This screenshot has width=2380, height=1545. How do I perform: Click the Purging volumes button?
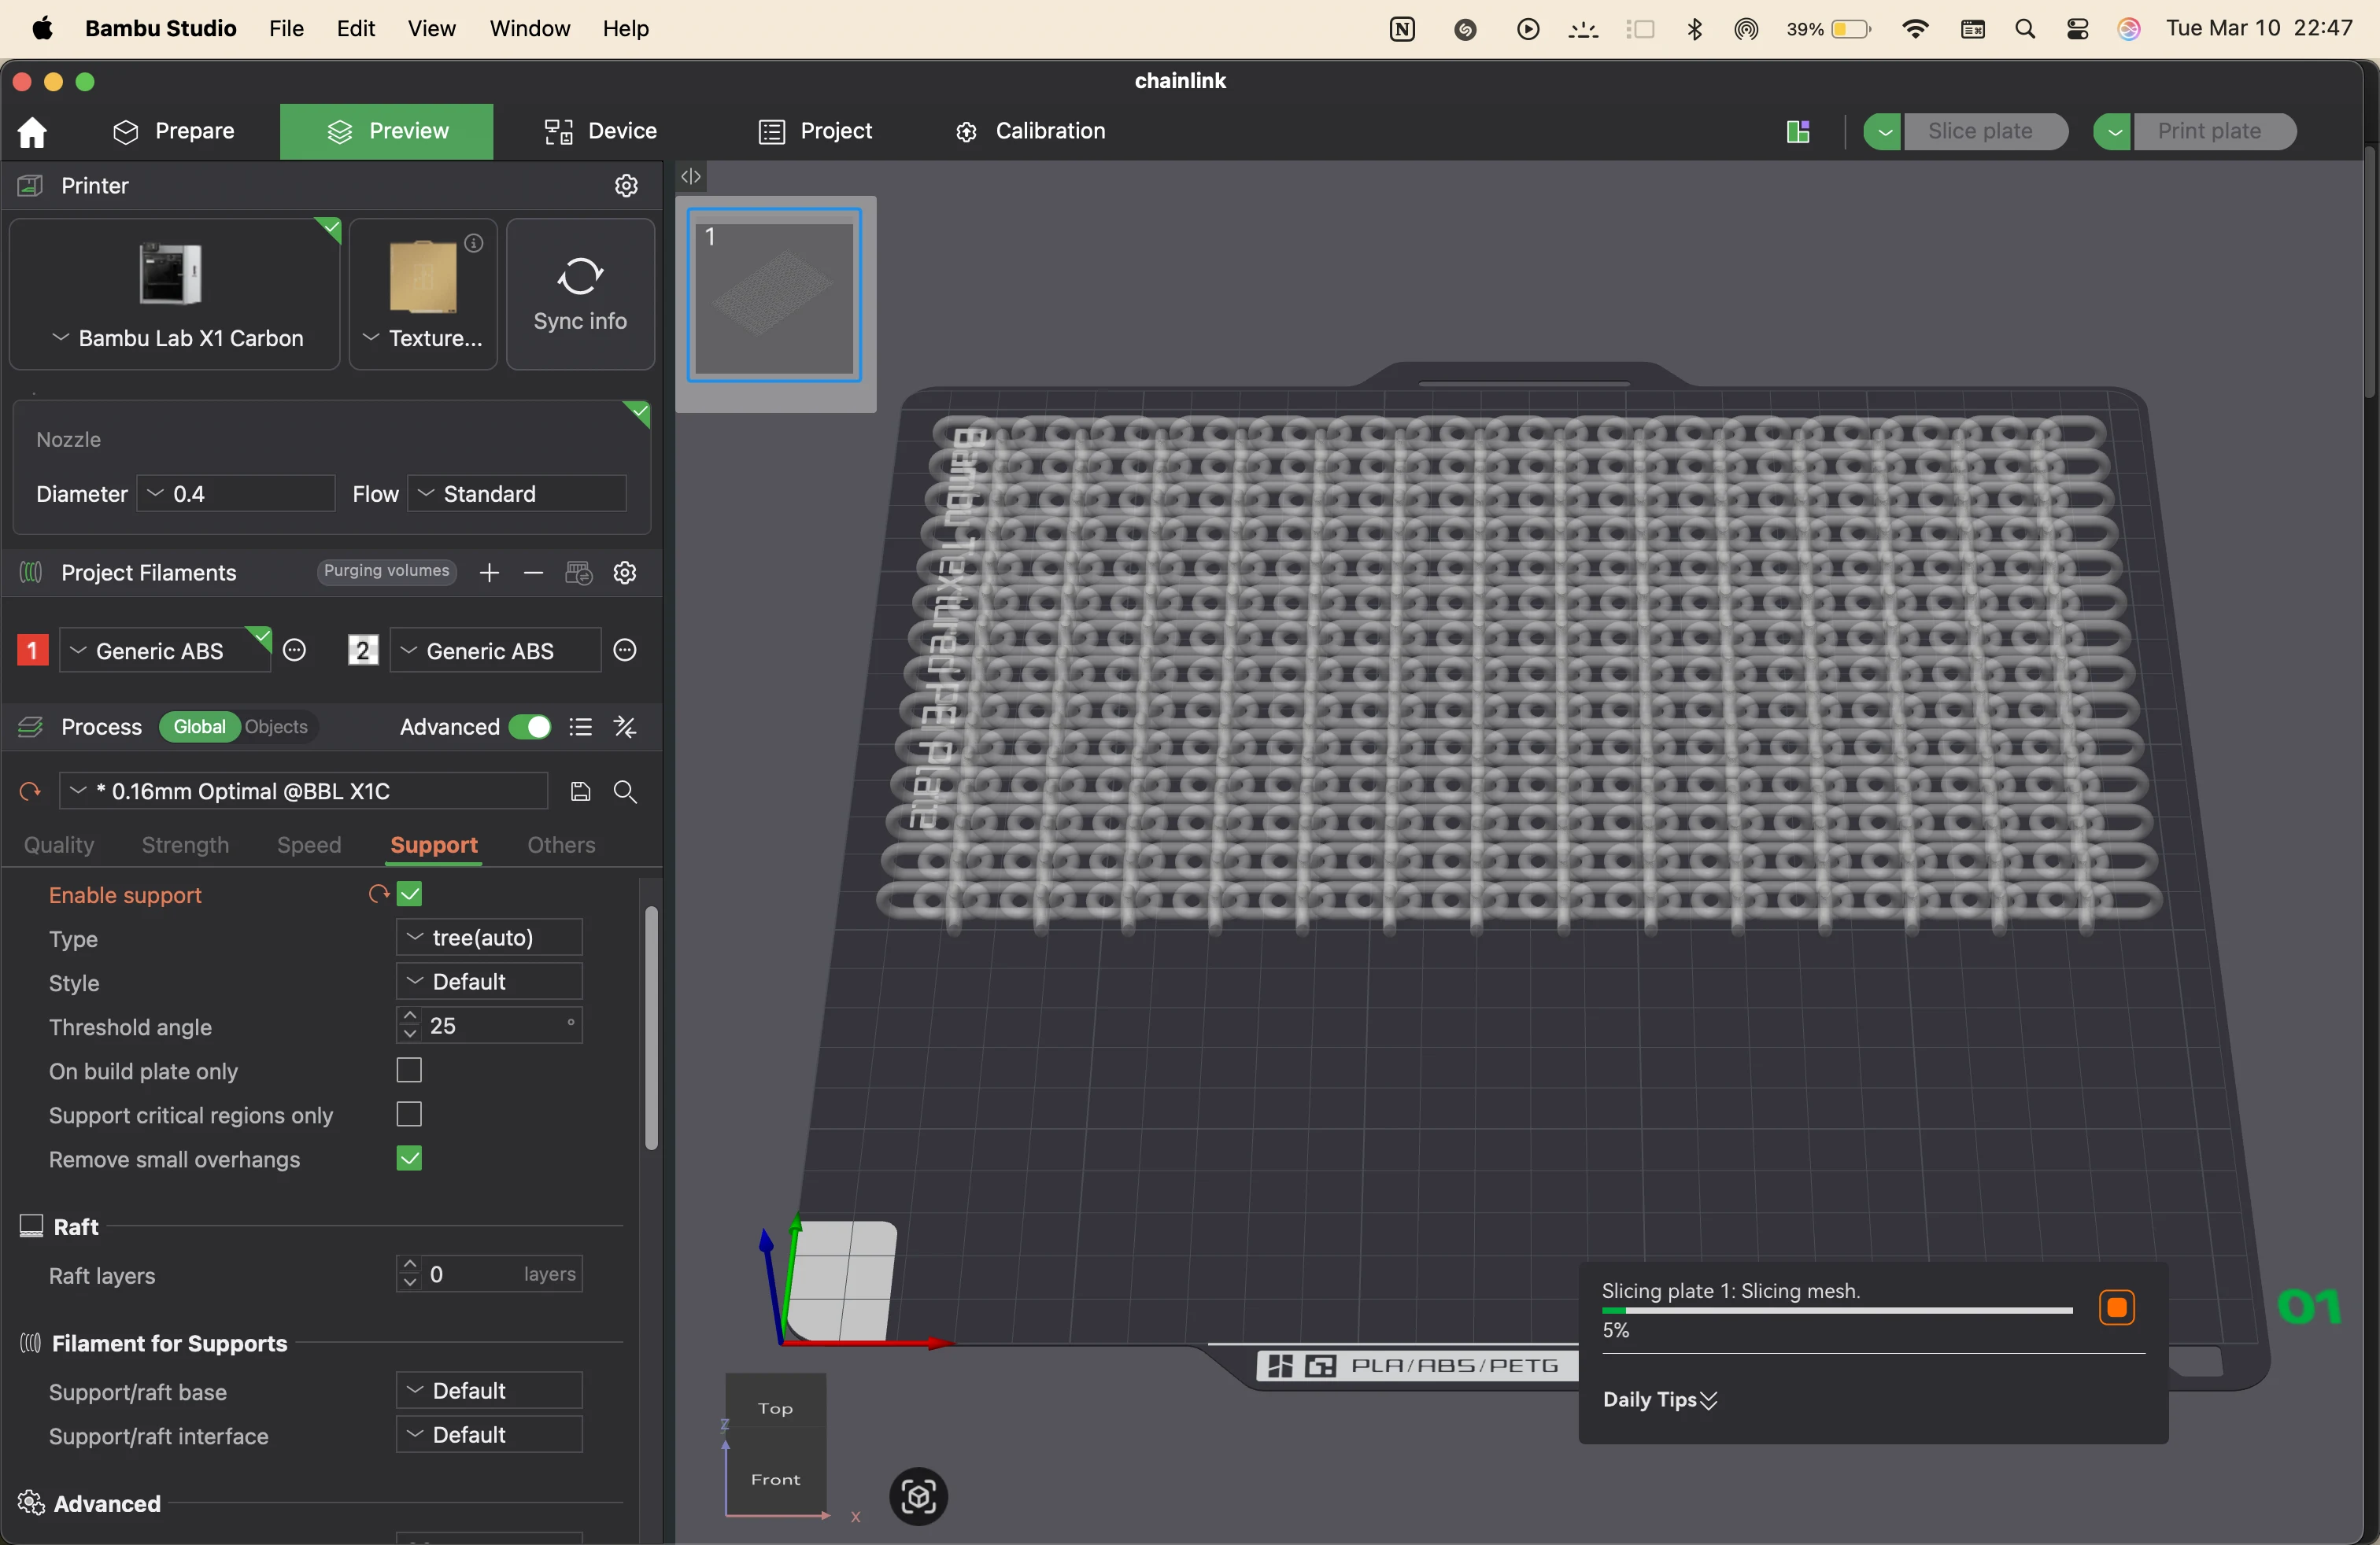tap(386, 572)
